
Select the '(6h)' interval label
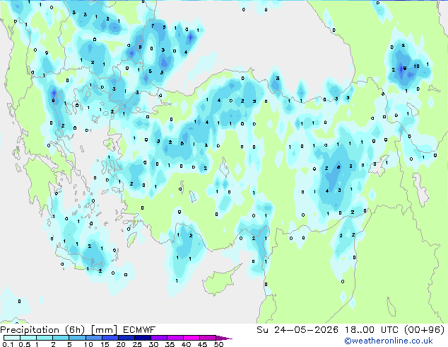click(x=75, y=330)
